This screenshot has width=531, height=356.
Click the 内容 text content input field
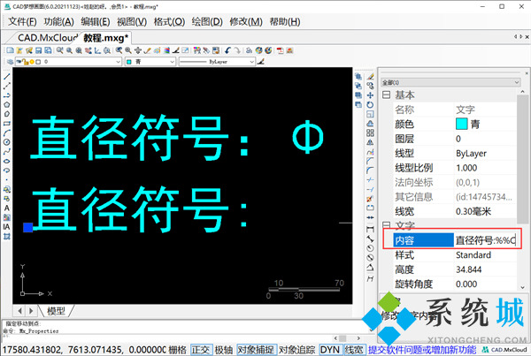(485, 240)
